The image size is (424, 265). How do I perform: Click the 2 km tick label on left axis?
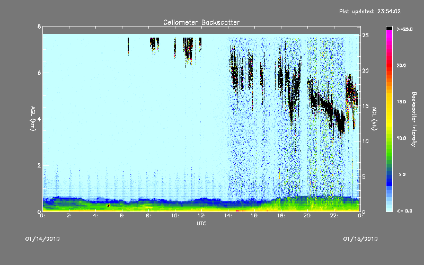pos(39,165)
